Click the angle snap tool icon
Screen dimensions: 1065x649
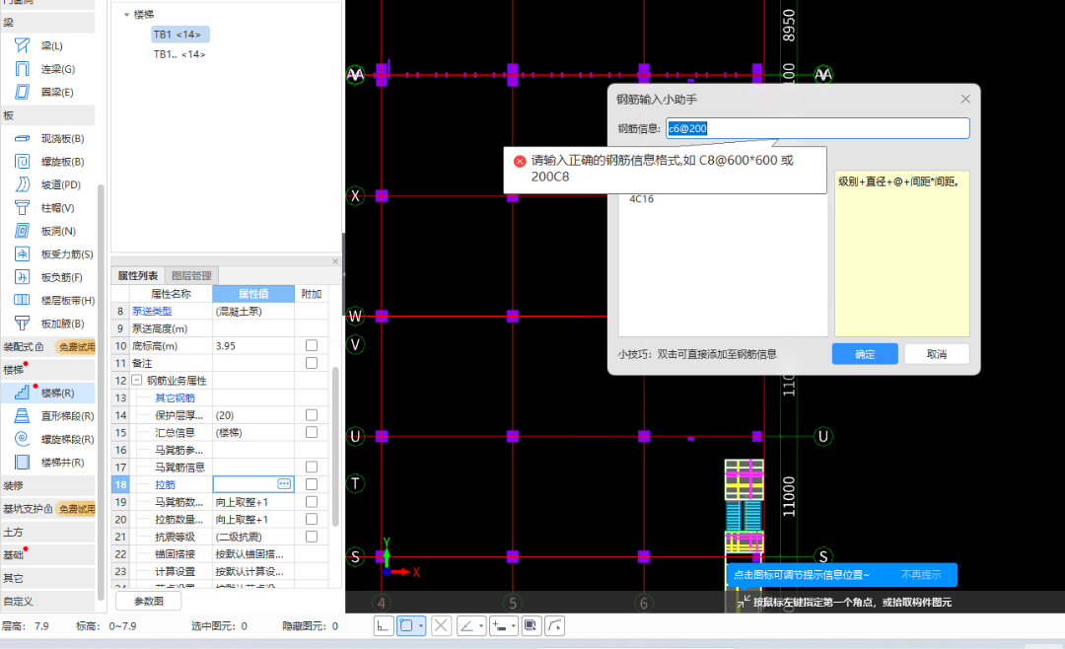(466, 626)
